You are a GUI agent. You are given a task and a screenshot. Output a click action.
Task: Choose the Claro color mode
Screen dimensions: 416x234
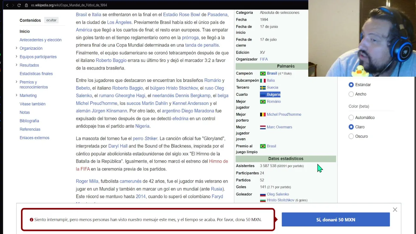pyautogui.click(x=351, y=127)
